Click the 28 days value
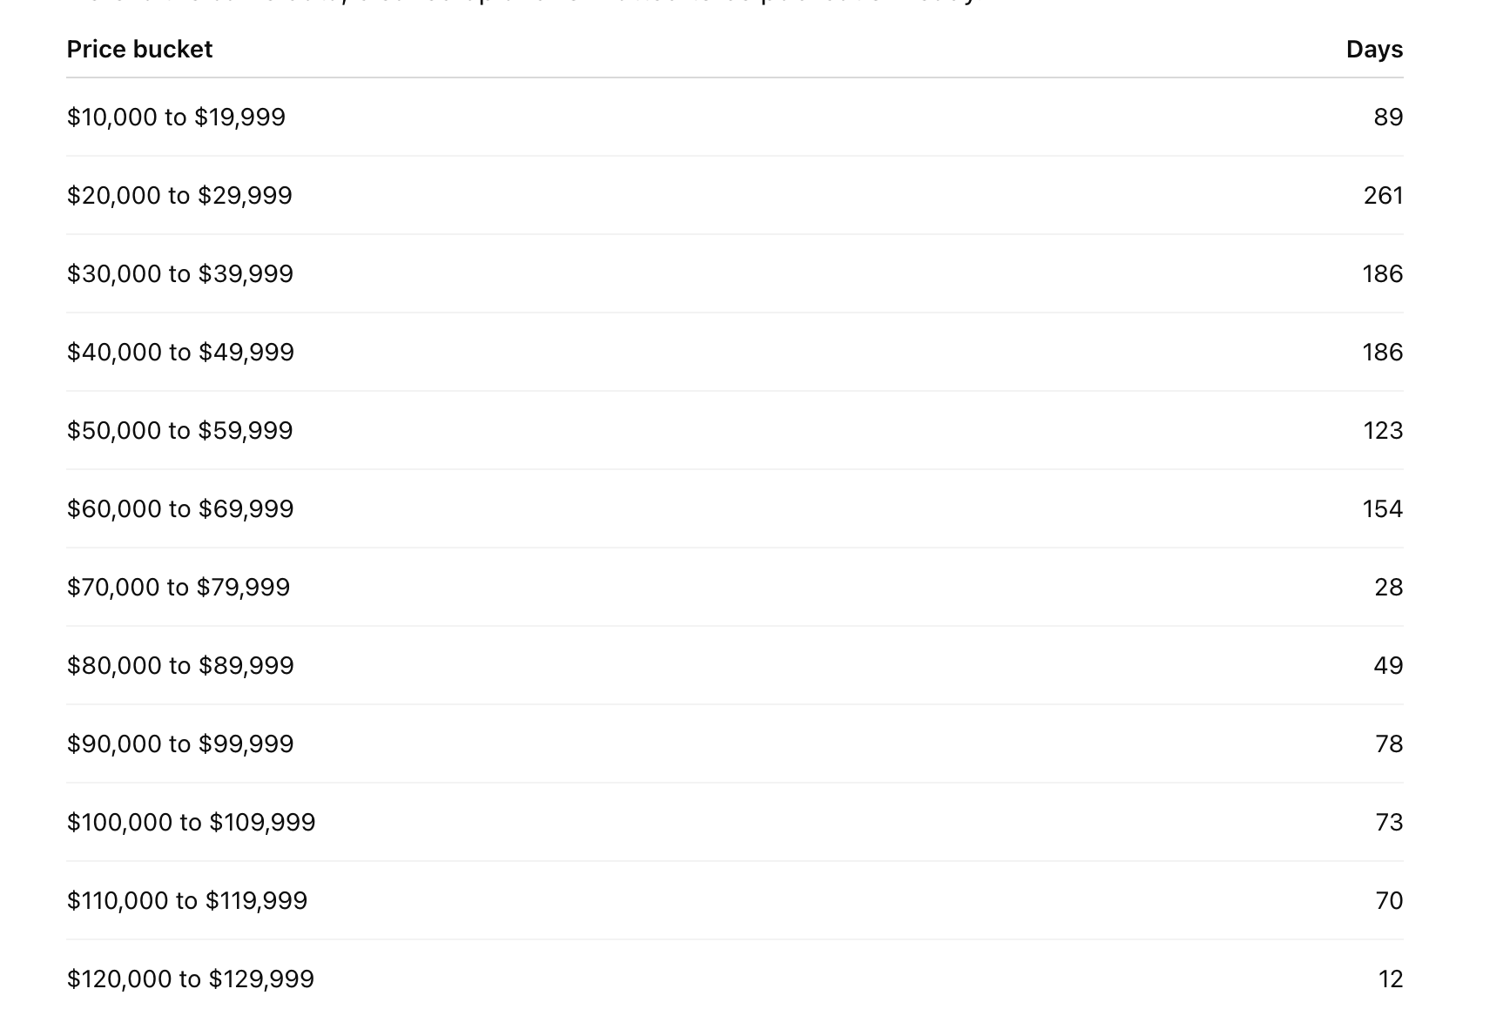 pos(1388,588)
